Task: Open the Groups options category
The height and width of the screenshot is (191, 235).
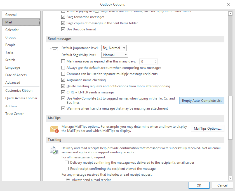Action: coord(21,37)
